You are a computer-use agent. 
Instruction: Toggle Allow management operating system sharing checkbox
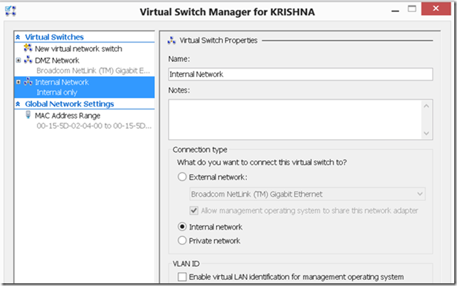[194, 210]
